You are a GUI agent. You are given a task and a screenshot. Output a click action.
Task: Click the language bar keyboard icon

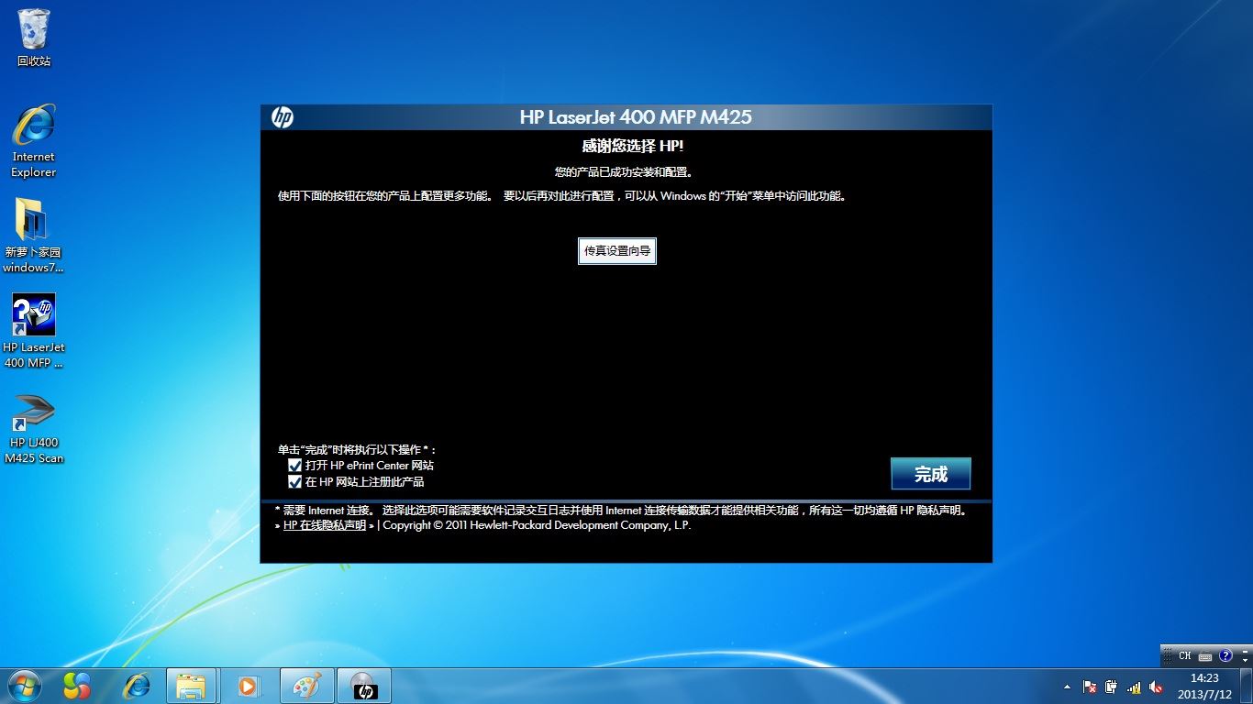click(1205, 656)
